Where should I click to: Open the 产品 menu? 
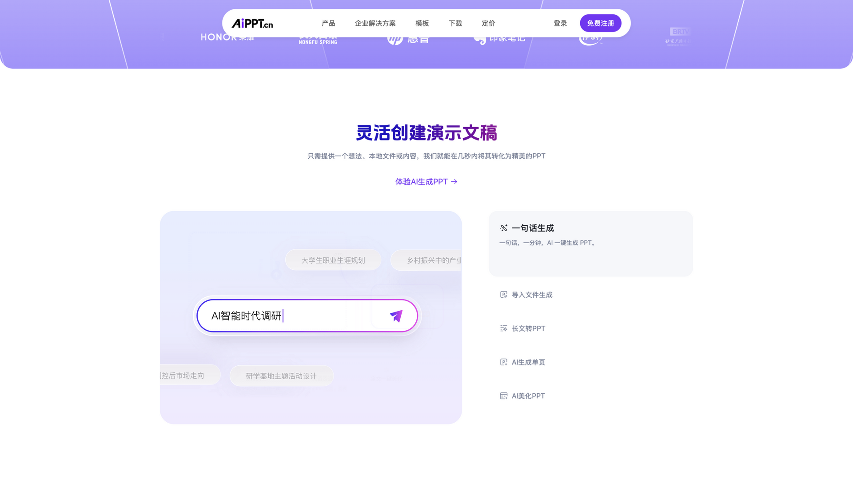[x=328, y=23]
